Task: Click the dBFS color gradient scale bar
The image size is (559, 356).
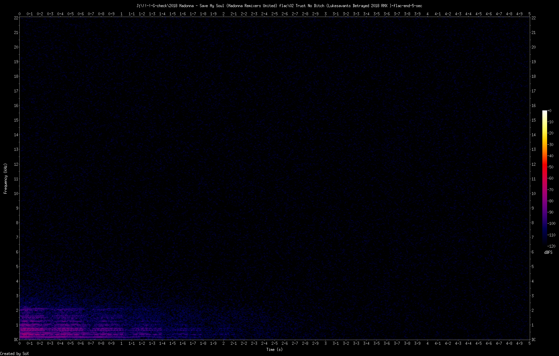Action: click(x=545, y=178)
